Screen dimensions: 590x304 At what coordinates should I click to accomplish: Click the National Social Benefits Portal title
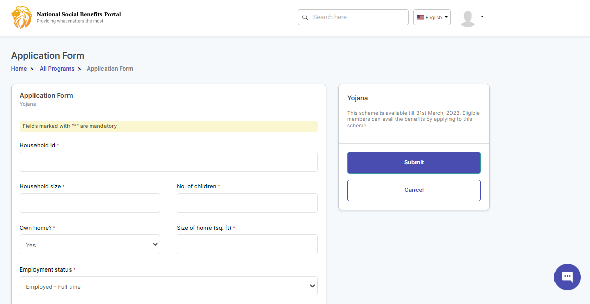click(79, 14)
